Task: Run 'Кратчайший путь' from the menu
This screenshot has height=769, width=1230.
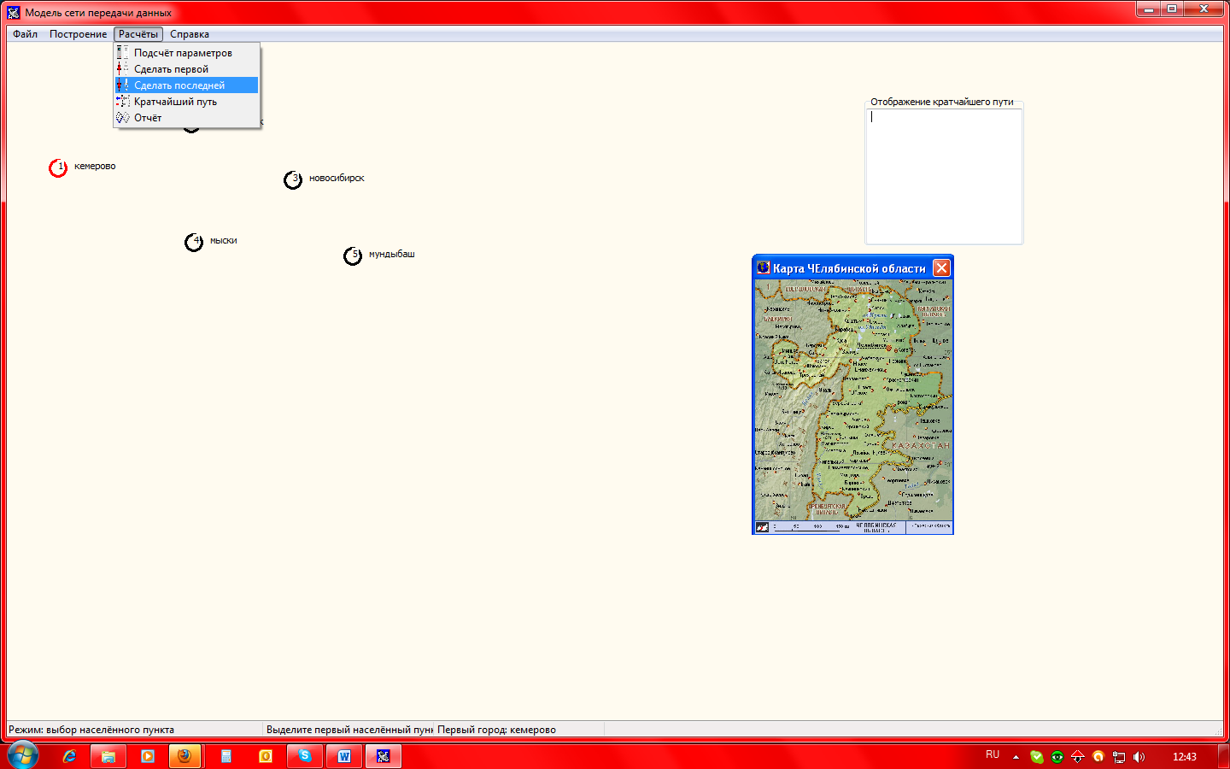Action: tap(175, 102)
